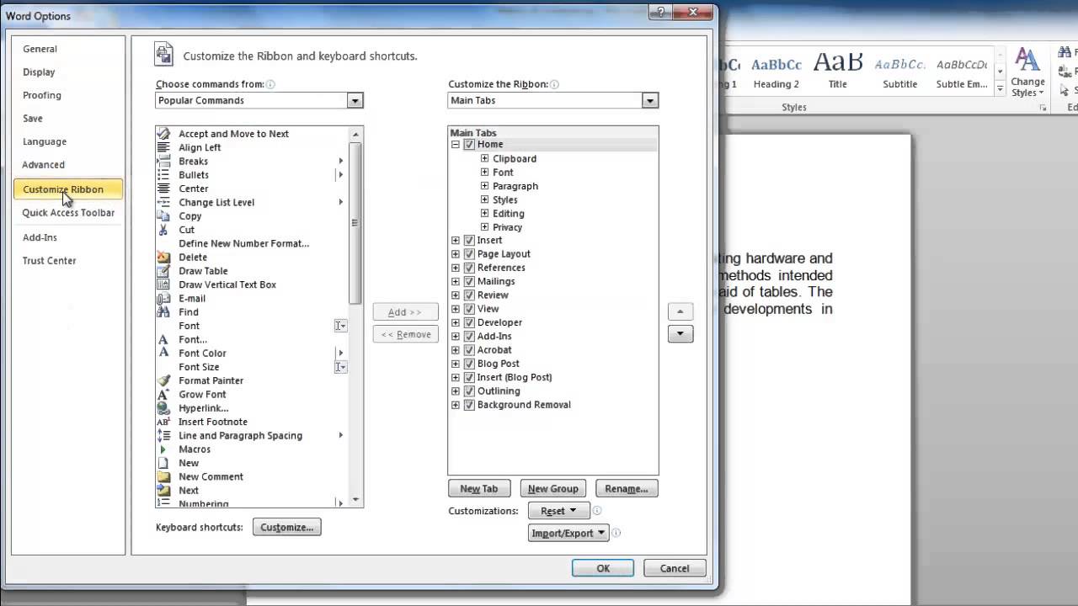Choose the Breaks command icon

163,162
